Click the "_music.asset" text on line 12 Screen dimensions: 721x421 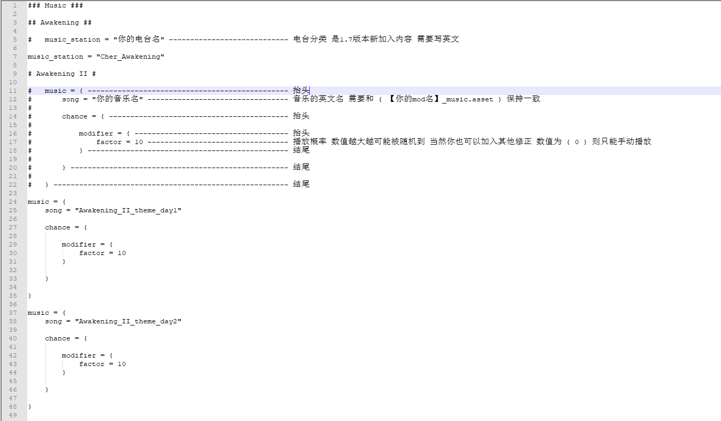click(468, 99)
